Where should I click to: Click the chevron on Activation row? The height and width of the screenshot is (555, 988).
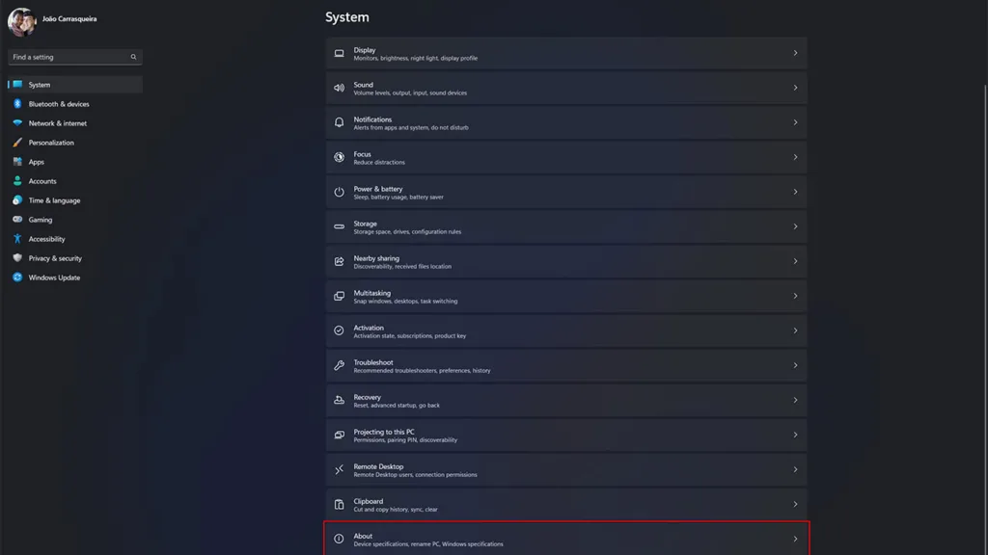[x=795, y=330]
